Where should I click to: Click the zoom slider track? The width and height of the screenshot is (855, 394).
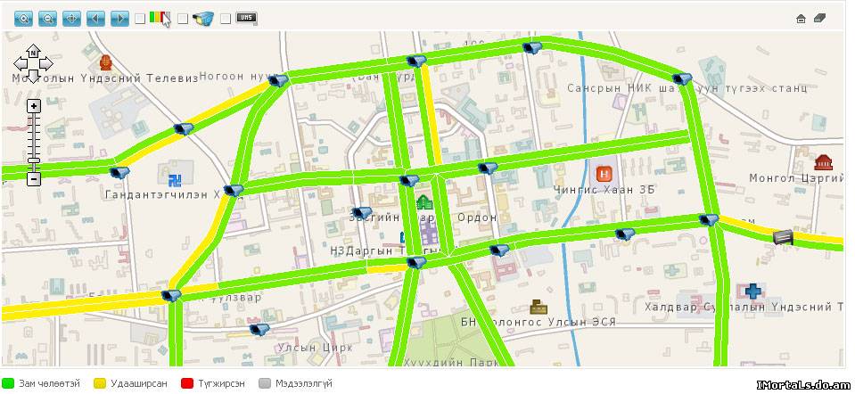point(34,143)
